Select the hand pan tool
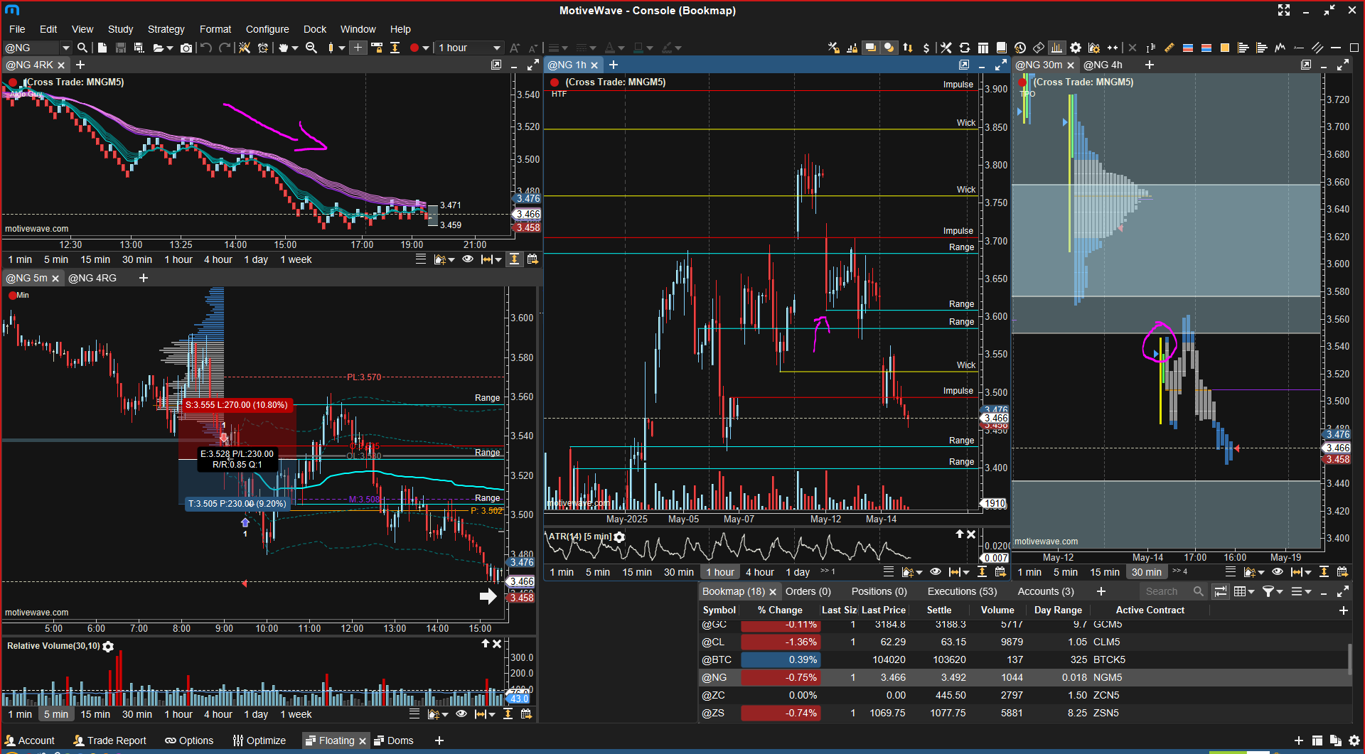 pyautogui.click(x=284, y=48)
